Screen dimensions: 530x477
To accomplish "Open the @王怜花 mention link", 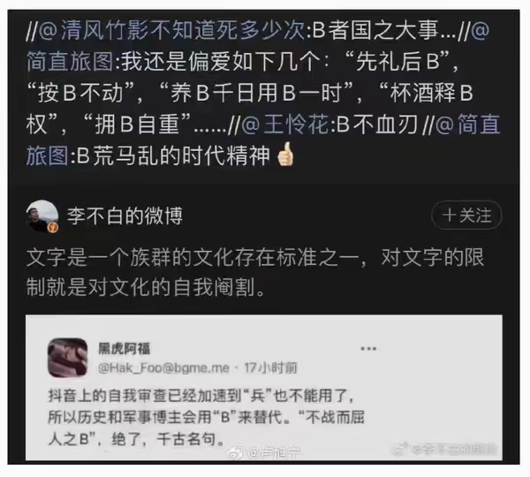I will [x=285, y=125].
